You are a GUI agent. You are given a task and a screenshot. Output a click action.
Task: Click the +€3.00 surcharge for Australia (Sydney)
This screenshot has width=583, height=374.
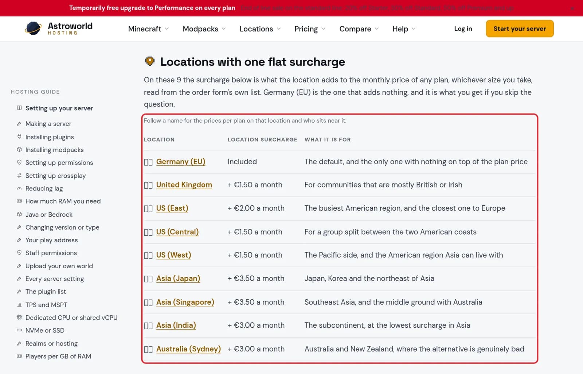[256, 349]
